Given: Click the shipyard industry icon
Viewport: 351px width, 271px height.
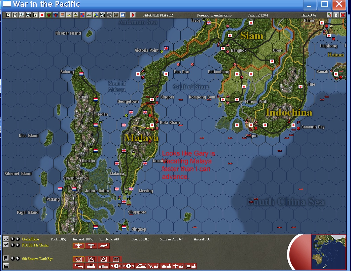Looking at the screenshot, I should pyautogui.click(x=141, y=266).
